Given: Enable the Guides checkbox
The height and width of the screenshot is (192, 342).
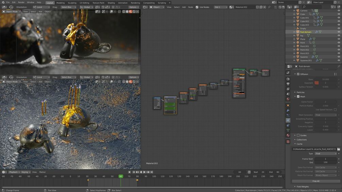Looking at the screenshot, I should [x=298, y=135].
